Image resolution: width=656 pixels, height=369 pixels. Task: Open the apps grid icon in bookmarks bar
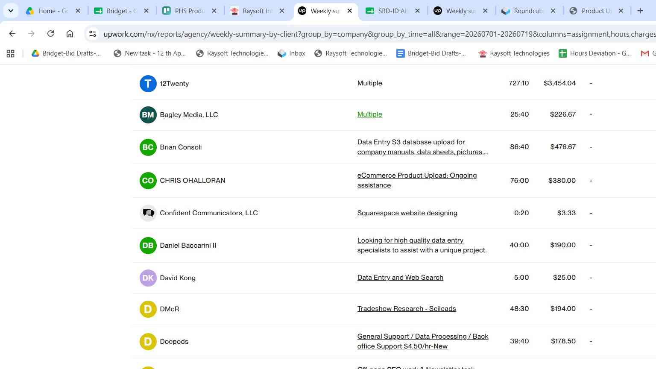[x=11, y=53]
